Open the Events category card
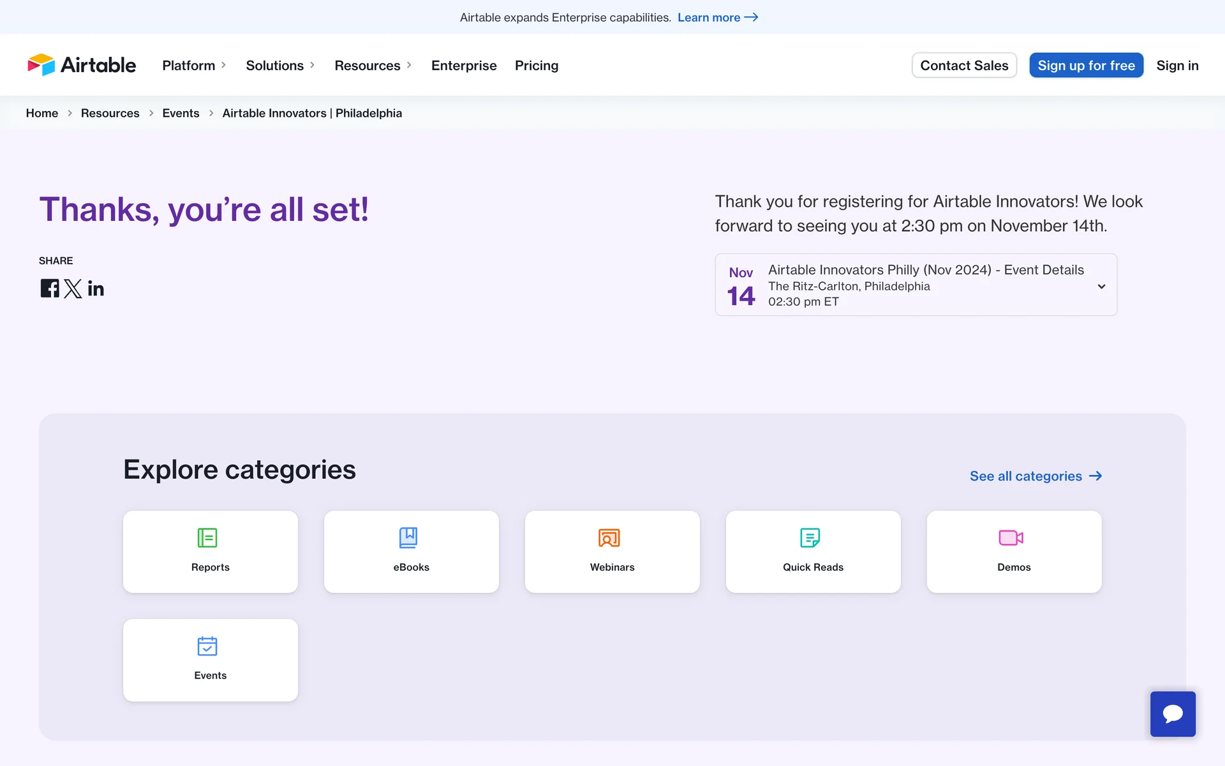The image size is (1225, 766). point(211,660)
